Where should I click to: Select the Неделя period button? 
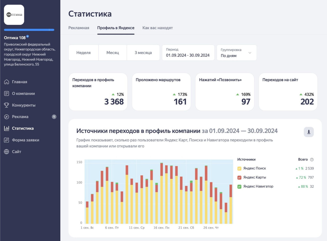83,53
